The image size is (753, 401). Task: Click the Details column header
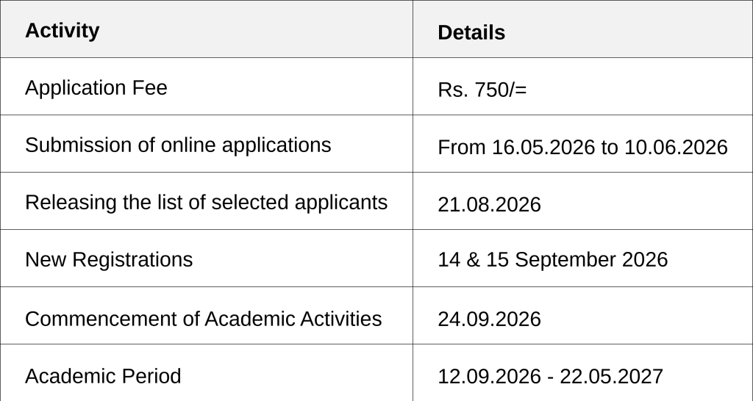pyautogui.click(x=582, y=29)
